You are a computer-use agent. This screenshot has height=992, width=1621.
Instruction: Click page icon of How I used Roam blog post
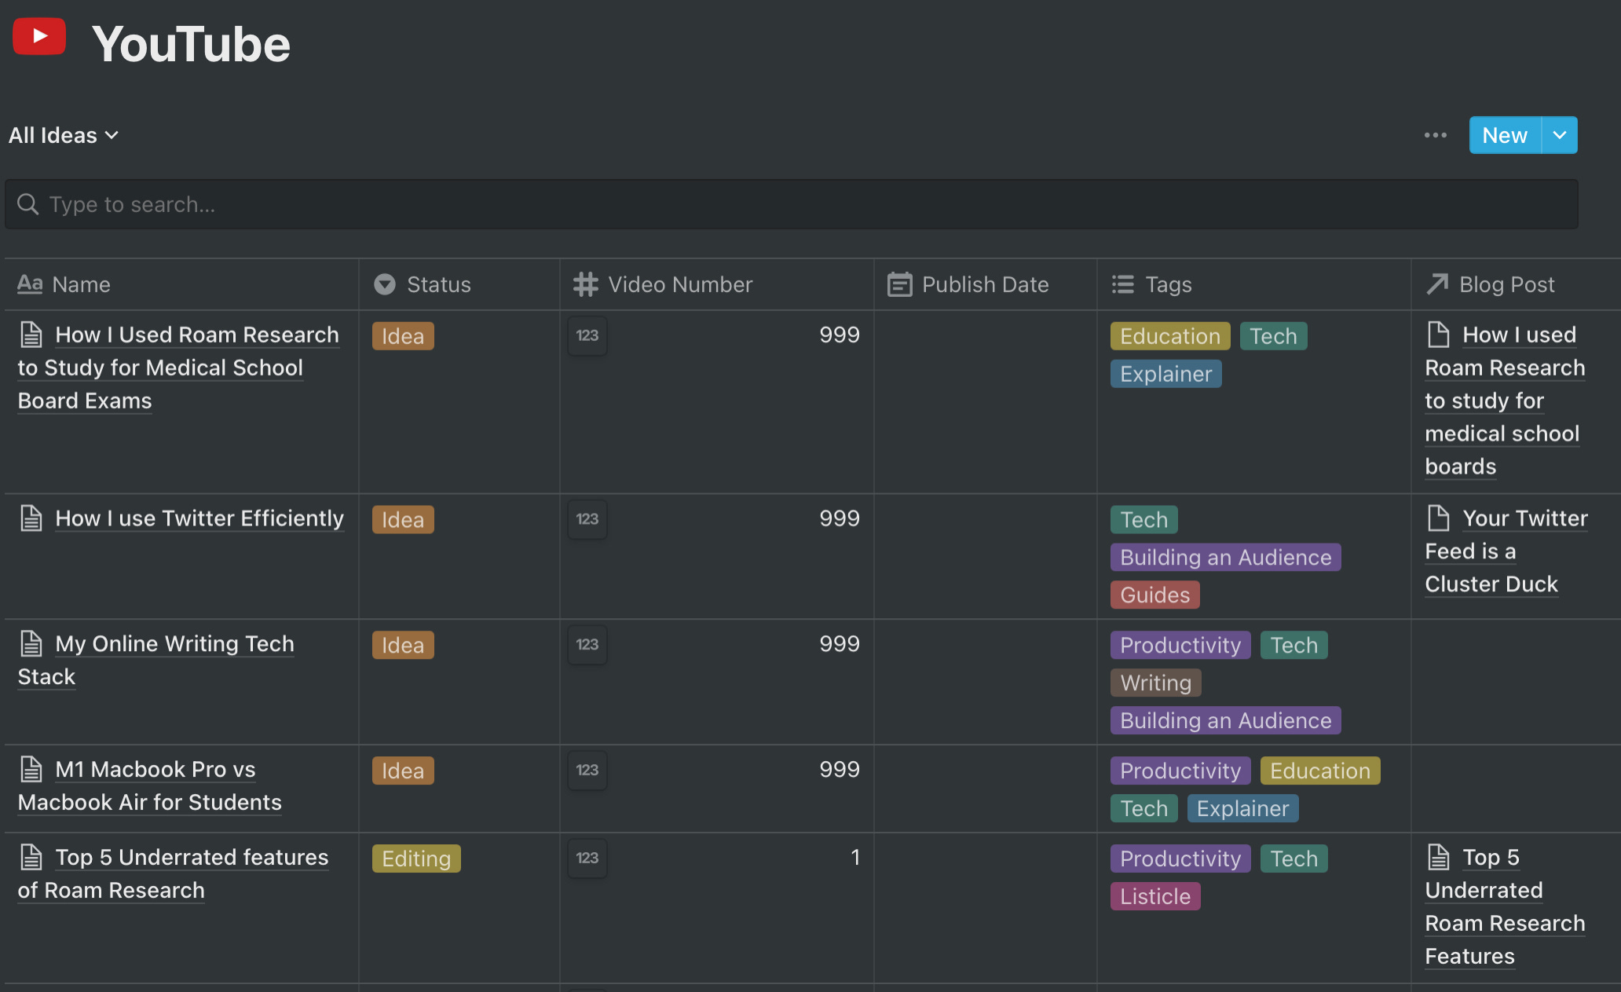1439,335
